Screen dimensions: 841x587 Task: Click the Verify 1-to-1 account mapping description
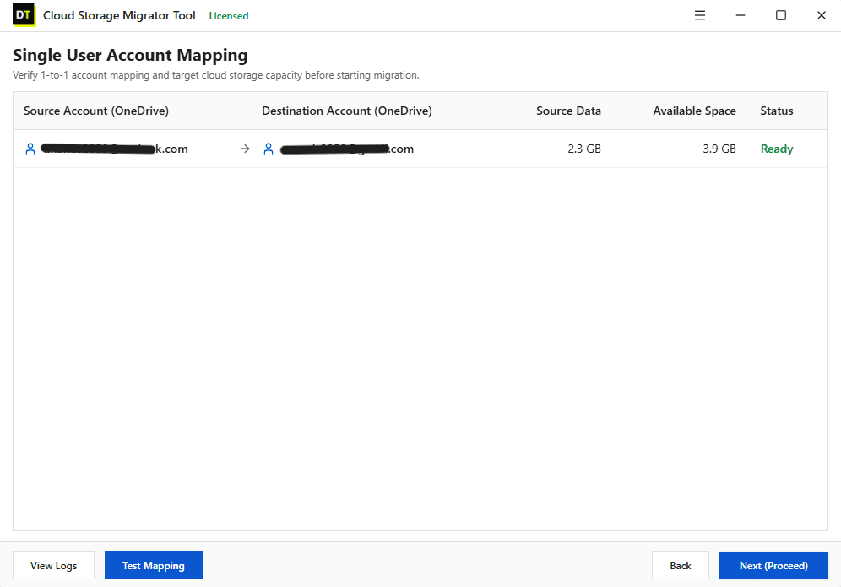tap(216, 75)
